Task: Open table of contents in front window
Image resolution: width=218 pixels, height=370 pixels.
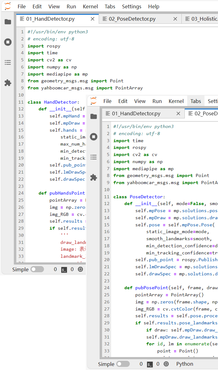Action: 94,157
